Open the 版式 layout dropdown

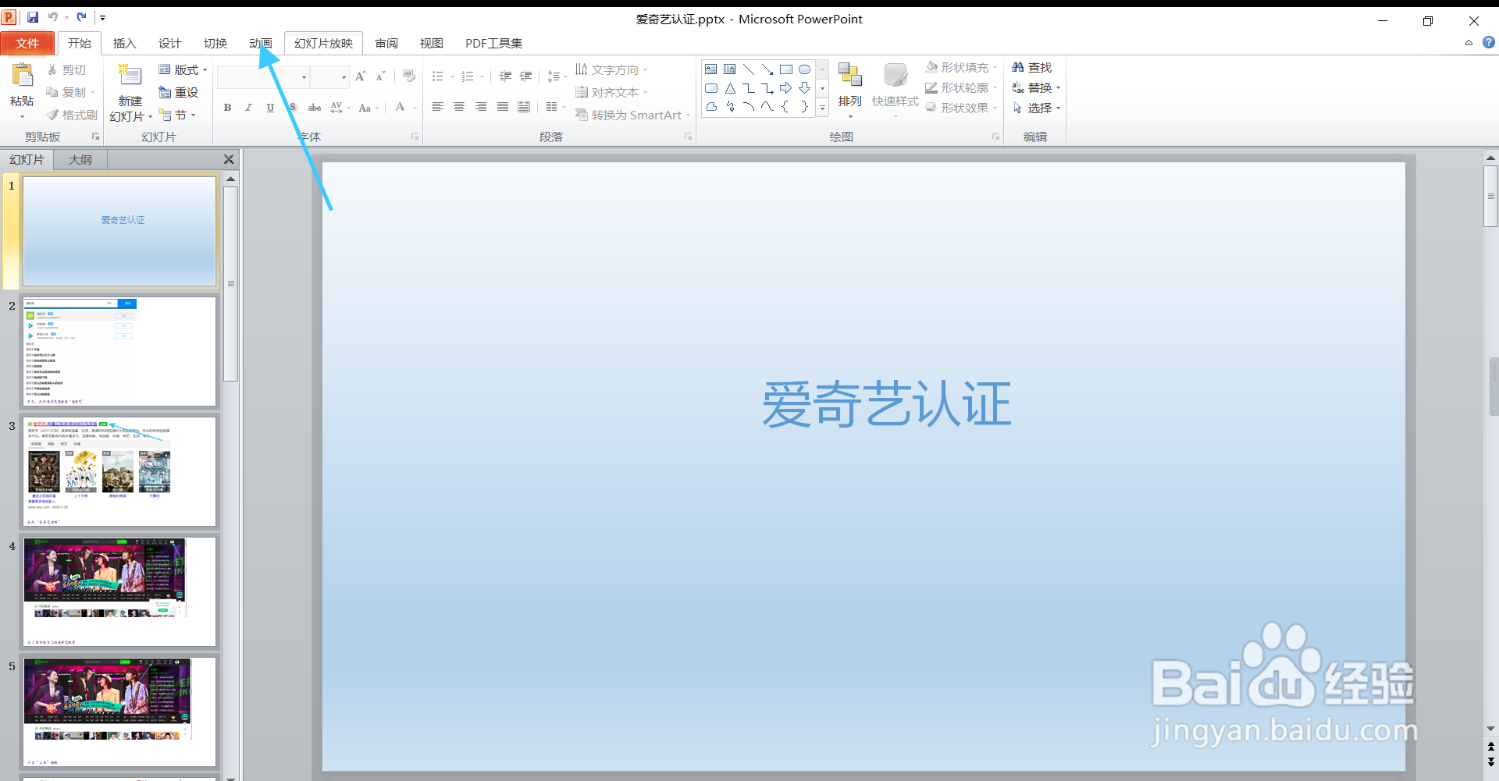[x=183, y=70]
